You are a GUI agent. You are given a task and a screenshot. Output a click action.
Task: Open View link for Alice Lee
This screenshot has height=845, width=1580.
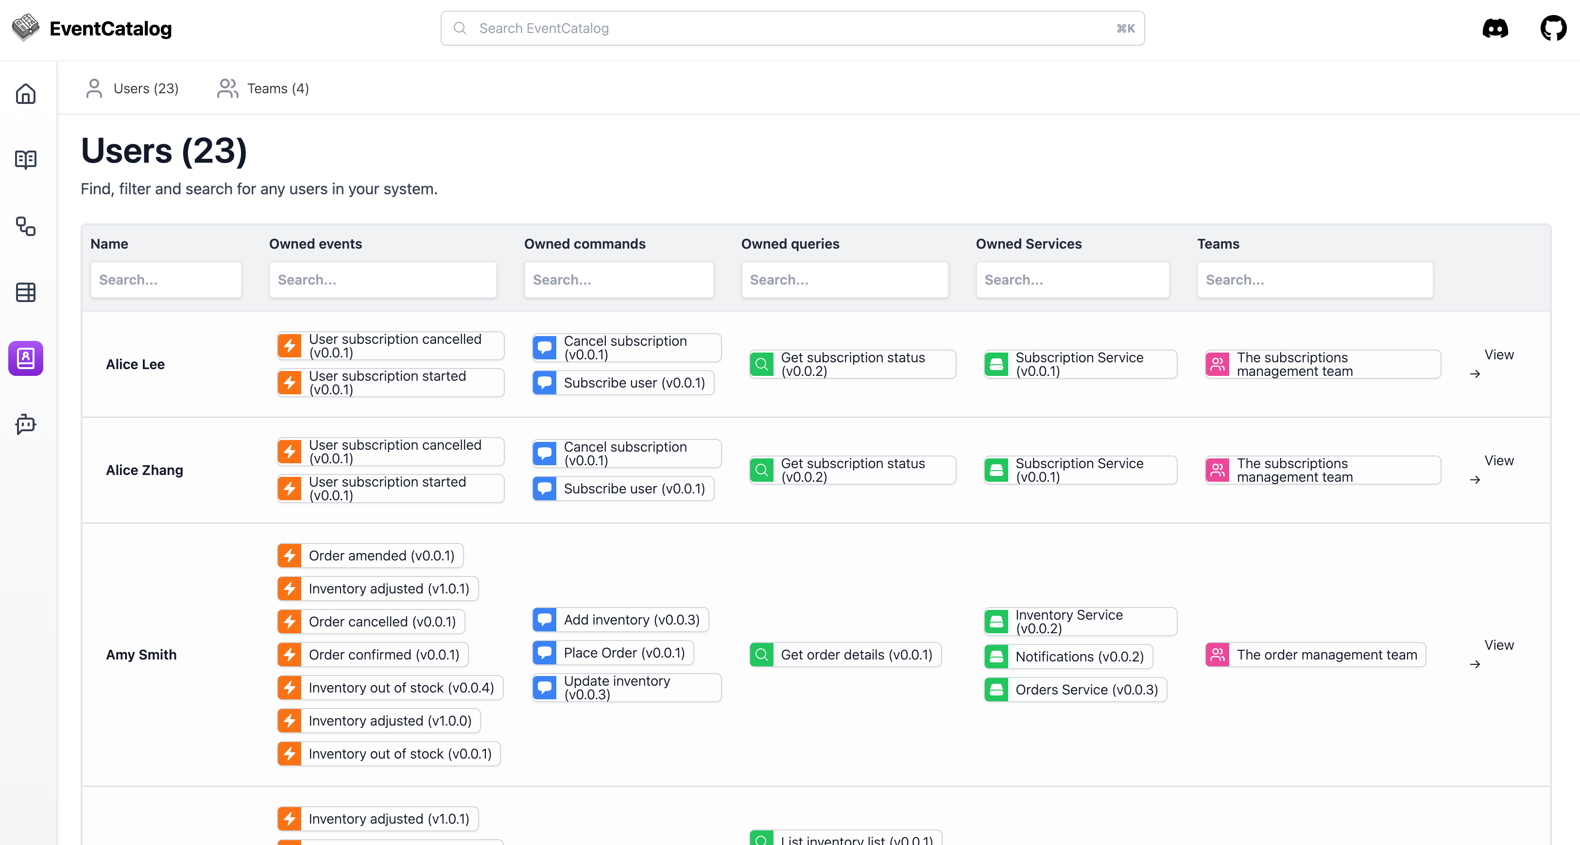click(x=1498, y=355)
